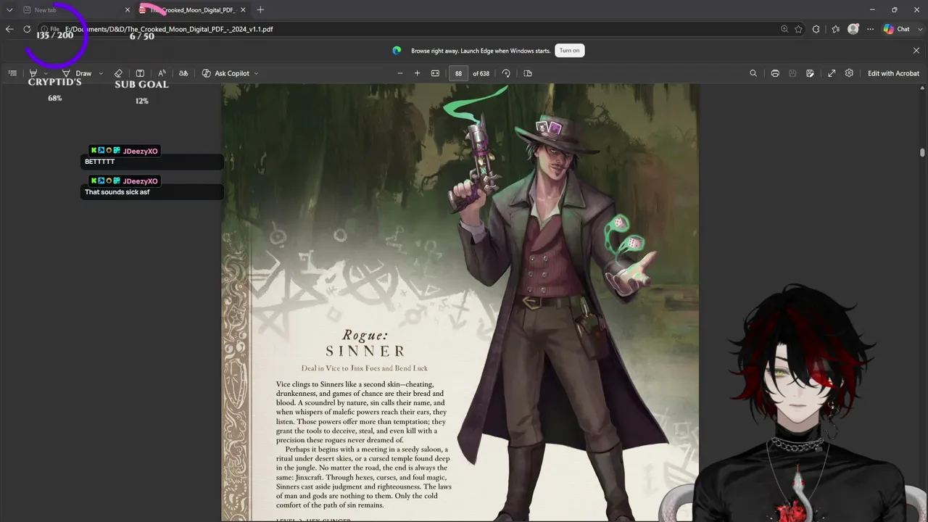The image size is (928, 522).
Task: Select the Erase tool
Action: click(x=118, y=73)
